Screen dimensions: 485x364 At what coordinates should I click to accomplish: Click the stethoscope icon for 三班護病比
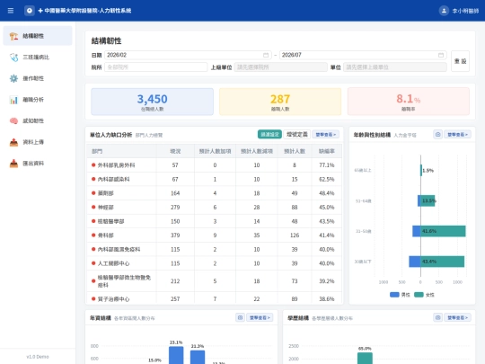tap(13, 58)
